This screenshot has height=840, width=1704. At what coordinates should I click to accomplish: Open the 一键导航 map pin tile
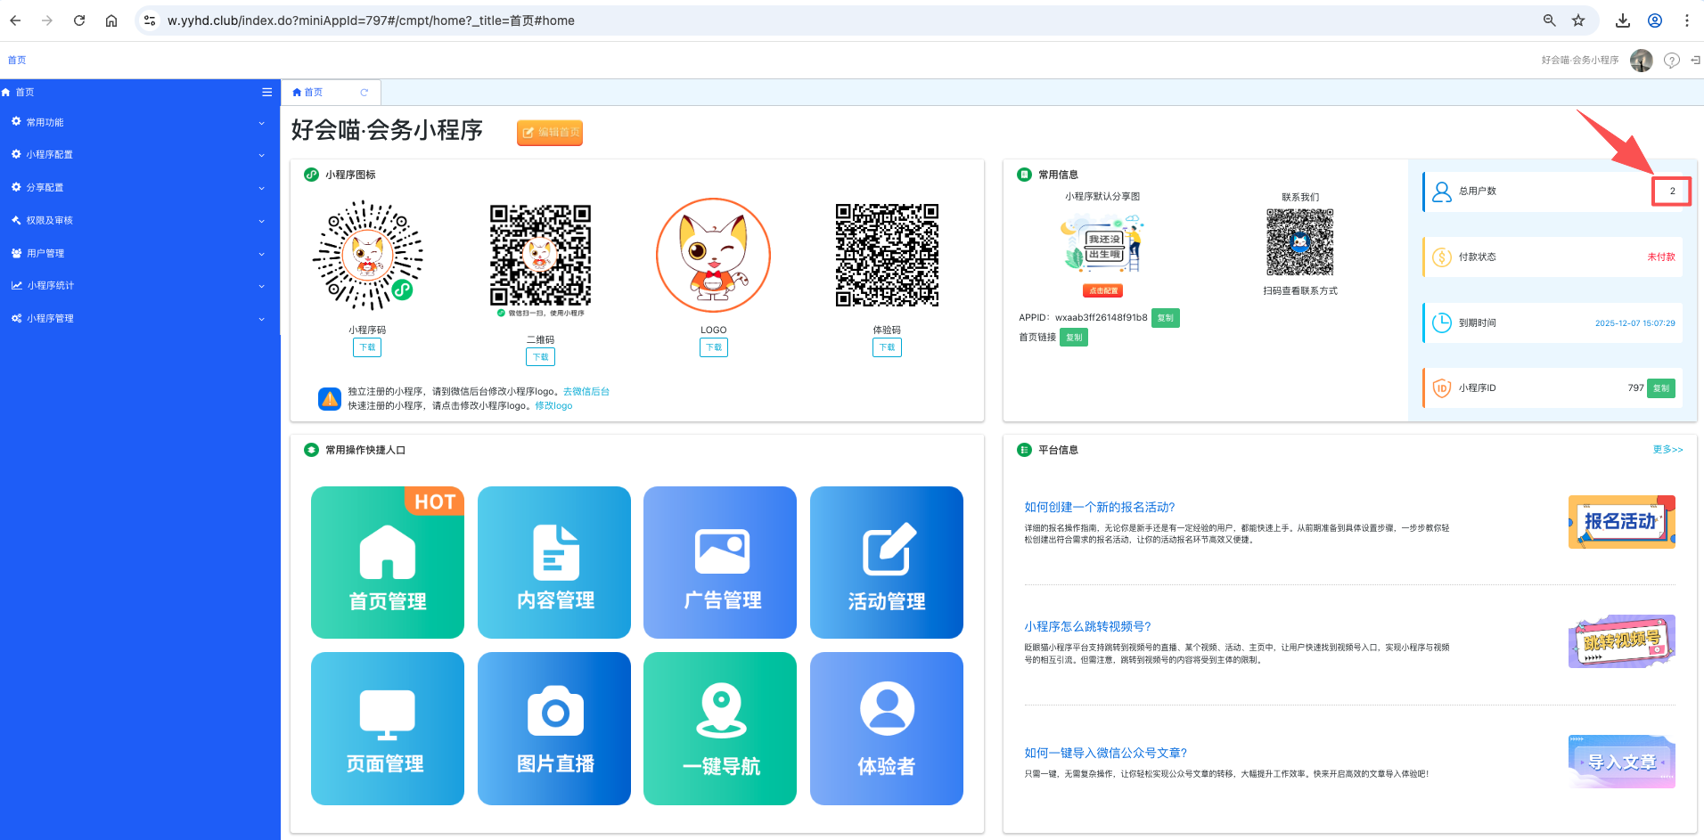719,728
